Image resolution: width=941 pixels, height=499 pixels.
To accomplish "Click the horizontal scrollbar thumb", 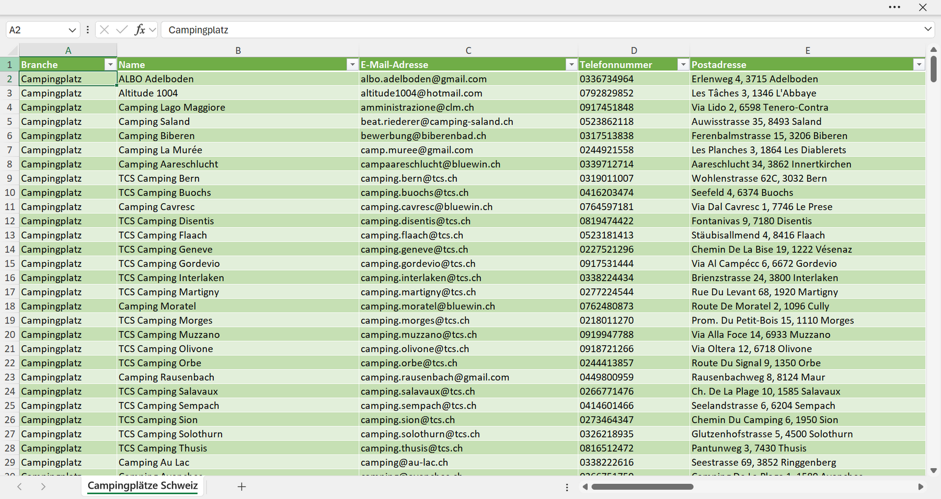I will (x=642, y=487).
